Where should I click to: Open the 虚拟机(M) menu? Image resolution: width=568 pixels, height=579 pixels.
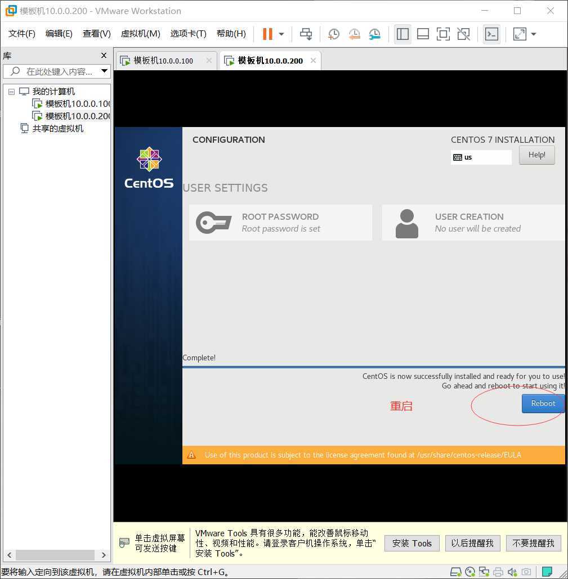point(141,34)
